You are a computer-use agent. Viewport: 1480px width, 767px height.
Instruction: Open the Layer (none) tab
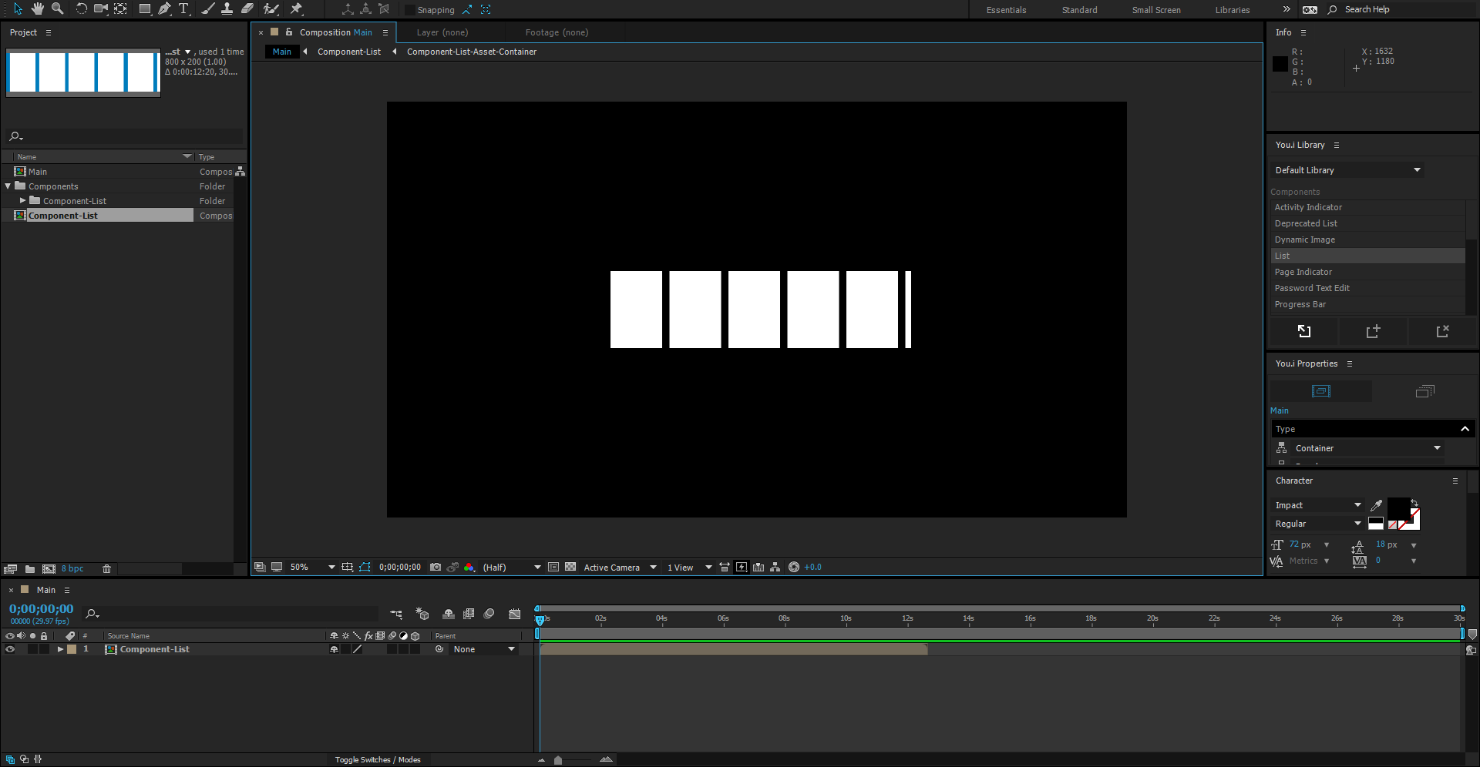tap(442, 32)
